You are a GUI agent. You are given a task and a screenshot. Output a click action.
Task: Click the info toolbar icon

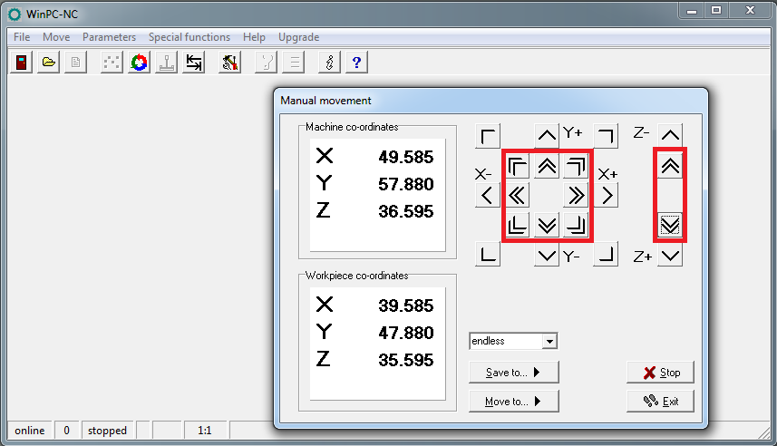(329, 63)
